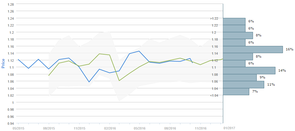
Task: Click the green line's lowest point
Action: (119, 81)
